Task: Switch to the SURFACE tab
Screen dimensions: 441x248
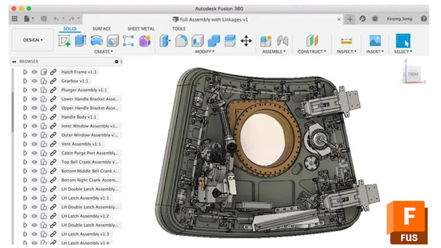Action: tap(102, 29)
